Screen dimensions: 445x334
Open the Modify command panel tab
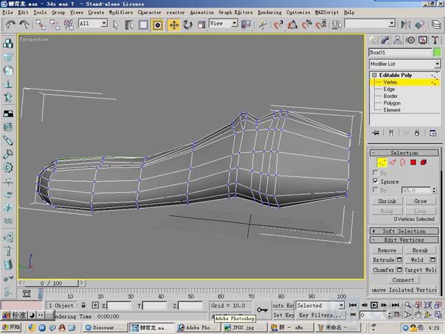(385, 40)
